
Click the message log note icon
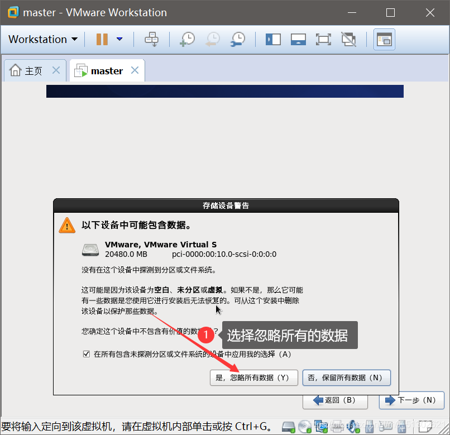(x=426, y=427)
